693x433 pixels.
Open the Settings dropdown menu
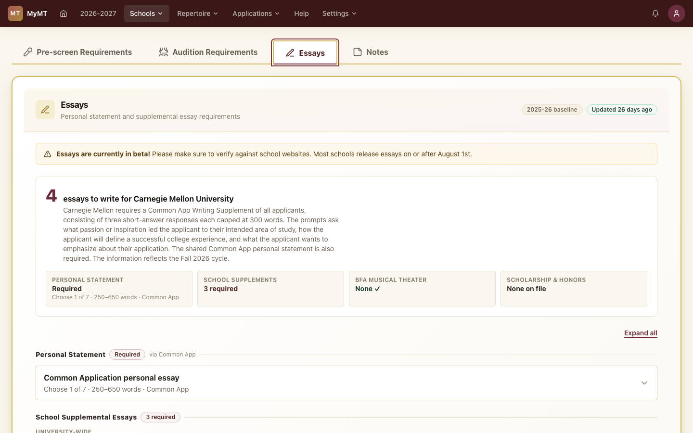pos(339,13)
